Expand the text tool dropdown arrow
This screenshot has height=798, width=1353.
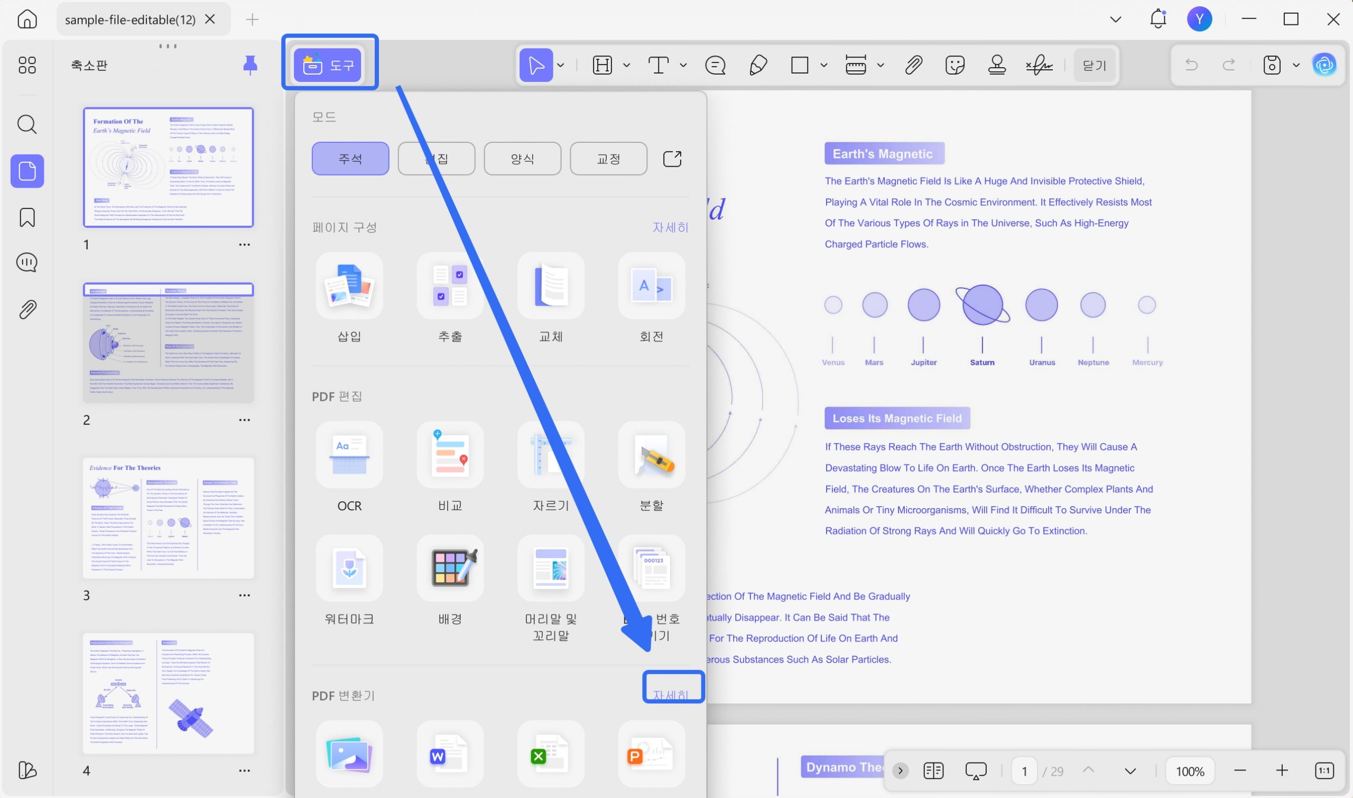(x=683, y=65)
